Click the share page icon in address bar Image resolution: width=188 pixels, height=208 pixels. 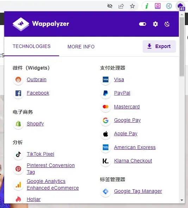click(x=121, y=6)
